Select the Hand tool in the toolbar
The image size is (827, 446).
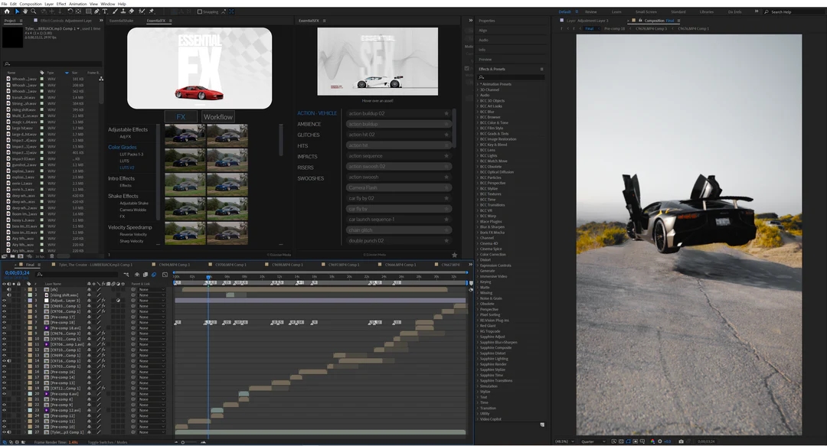coord(25,11)
